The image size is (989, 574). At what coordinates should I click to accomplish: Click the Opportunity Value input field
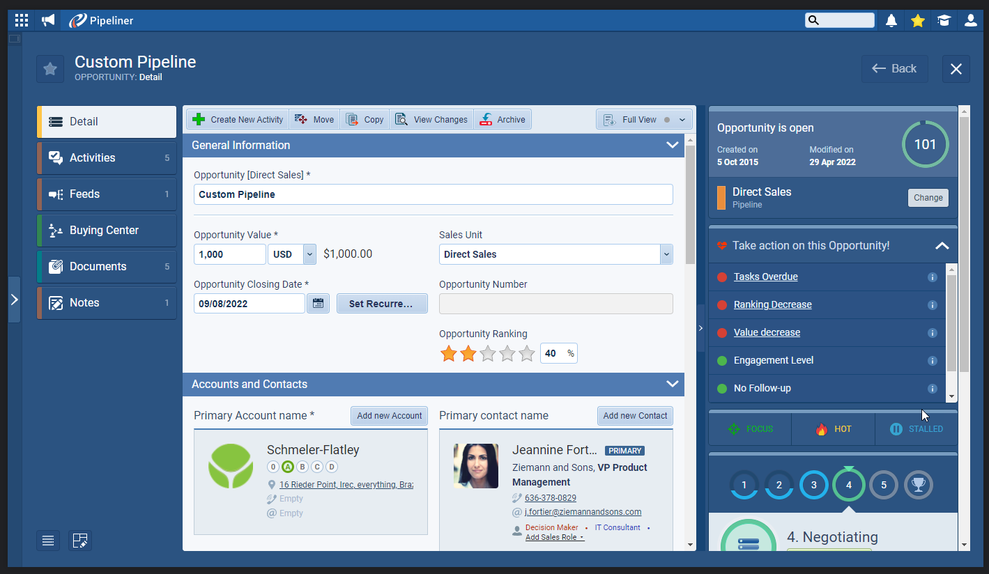click(x=229, y=254)
